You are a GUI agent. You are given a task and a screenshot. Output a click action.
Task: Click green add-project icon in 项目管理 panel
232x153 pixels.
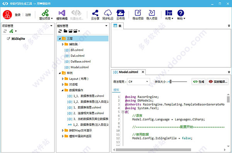click(11, 31)
